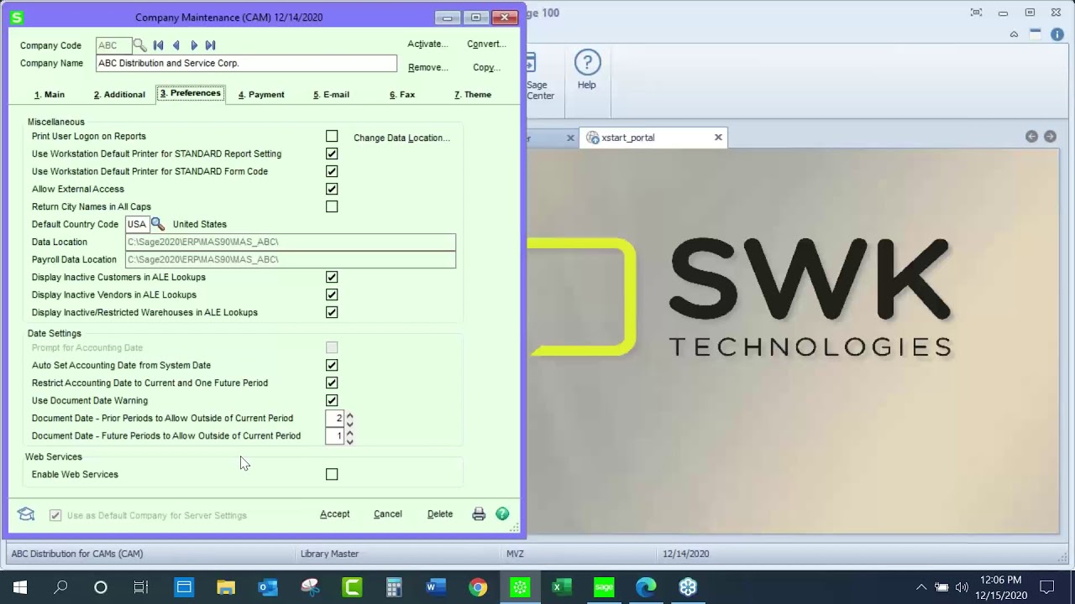Viewport: 1075px width, 604px height.
Task: Switch to the 1. Main tab
Action: pos(50,95)
